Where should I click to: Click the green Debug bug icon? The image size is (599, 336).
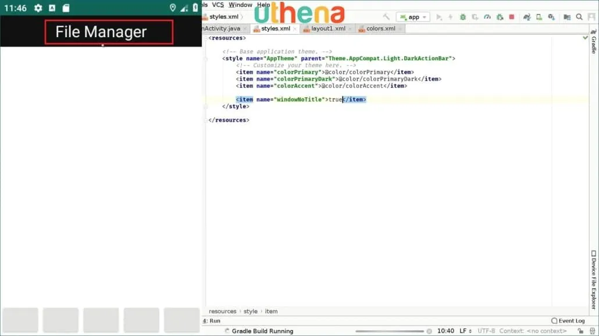pos(462,17)
